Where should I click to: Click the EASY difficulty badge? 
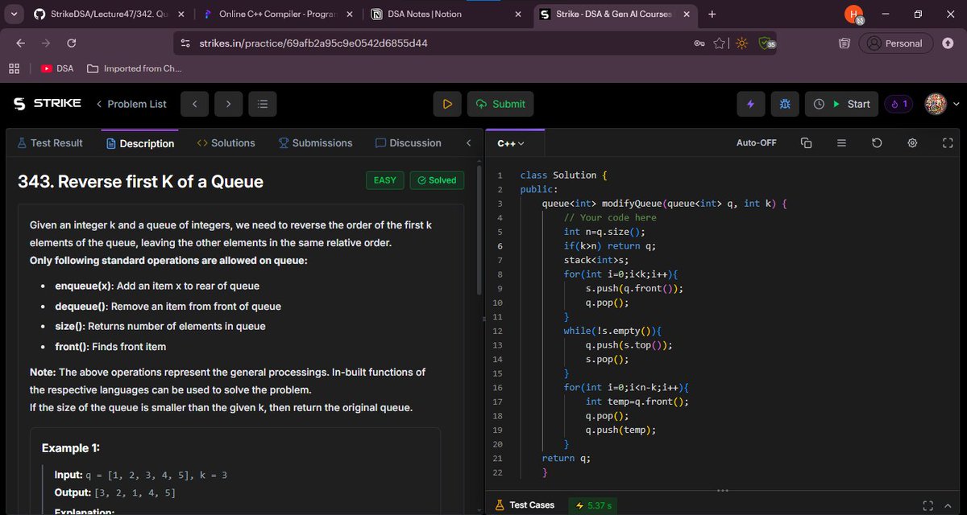click(385, 180)
